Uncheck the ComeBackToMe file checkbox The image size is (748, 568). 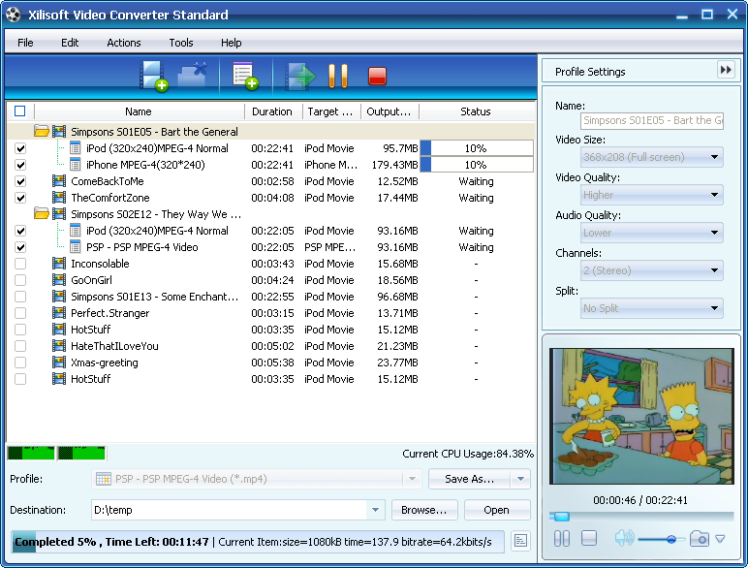[x=20, y=181]
